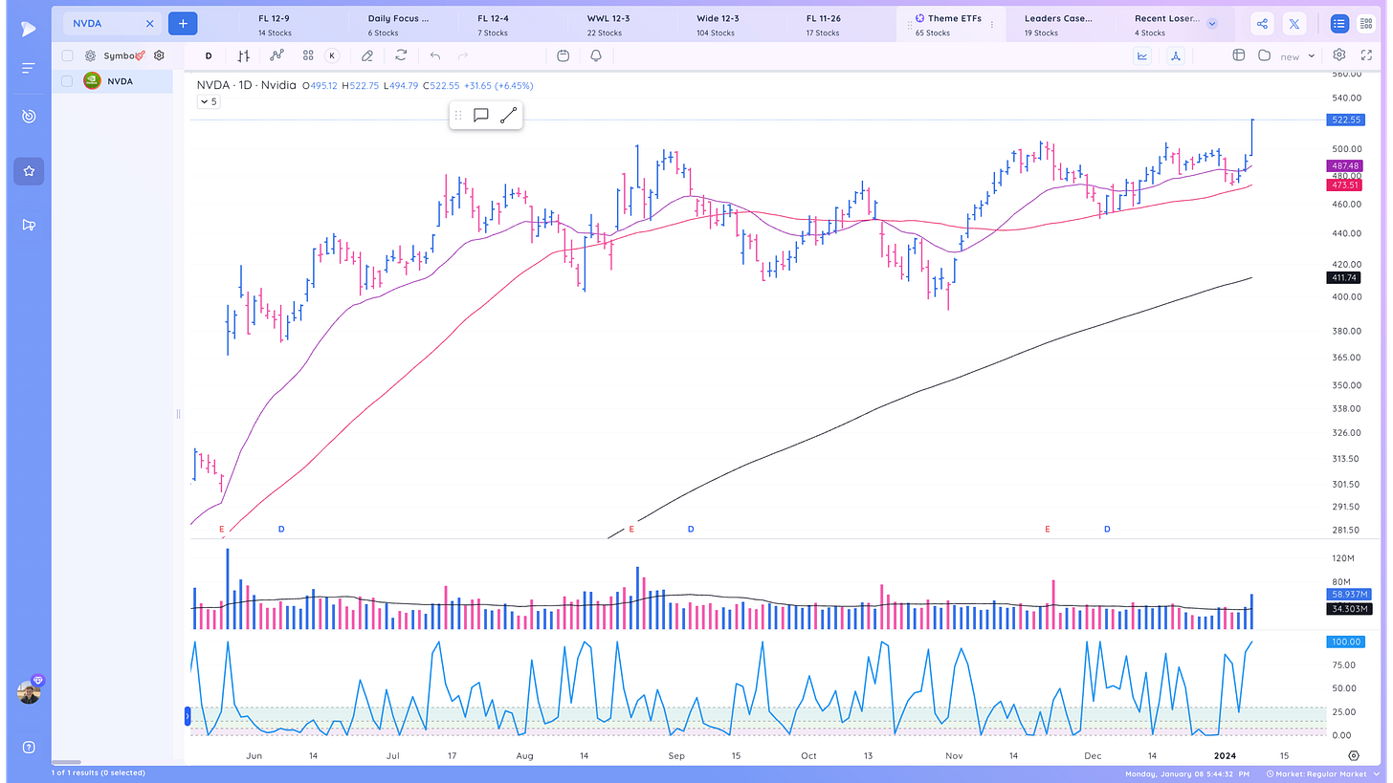Open the flag icon in left sidebar
Screen dimensions: 1393x783
pos(28,225)
